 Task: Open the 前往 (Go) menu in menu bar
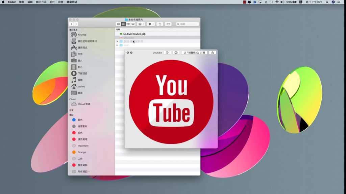click(x=52, y=2)
